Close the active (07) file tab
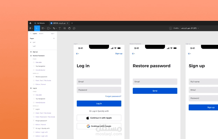The width and height of the screenshot is (218, 139). (x=67, y=23)
